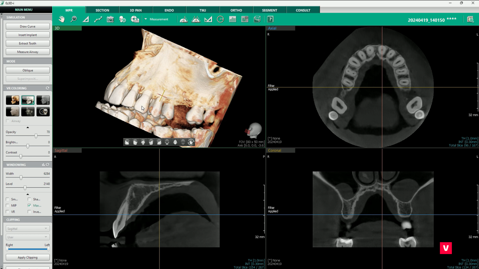Click the camera capture icon
479x269 pixels.
[x=110, y=19]
